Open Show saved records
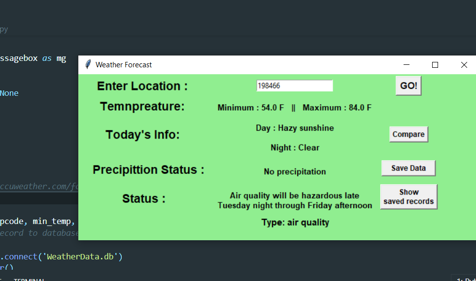476x281 pixels. click(408, 197)
